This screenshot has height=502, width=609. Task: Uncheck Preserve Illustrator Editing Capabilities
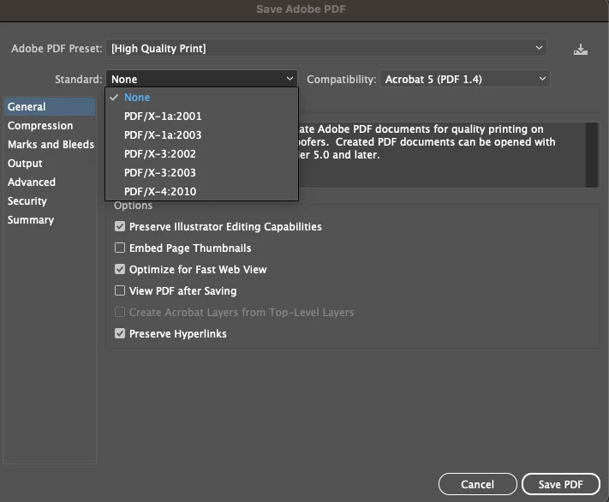click(120, 226)
